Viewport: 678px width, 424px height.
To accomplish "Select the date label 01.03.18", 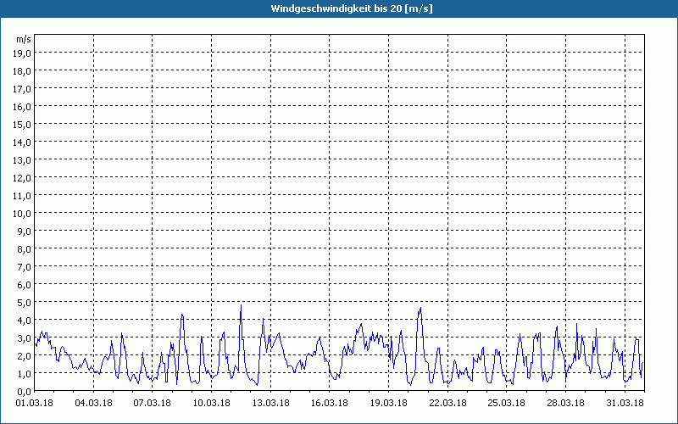I will click(x=35, y=404).
